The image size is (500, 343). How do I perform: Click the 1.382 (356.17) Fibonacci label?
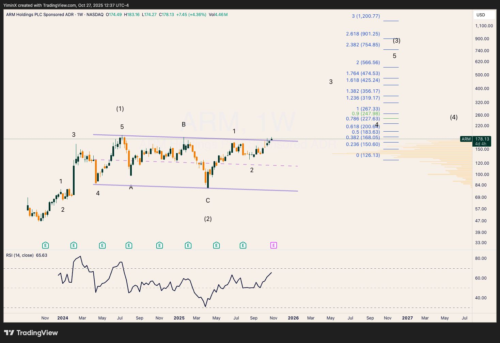pos(363,91)
